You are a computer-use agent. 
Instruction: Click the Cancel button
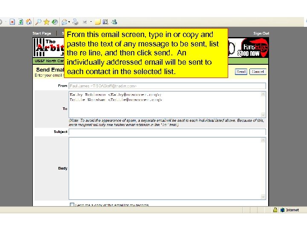[x=258, y=72]
